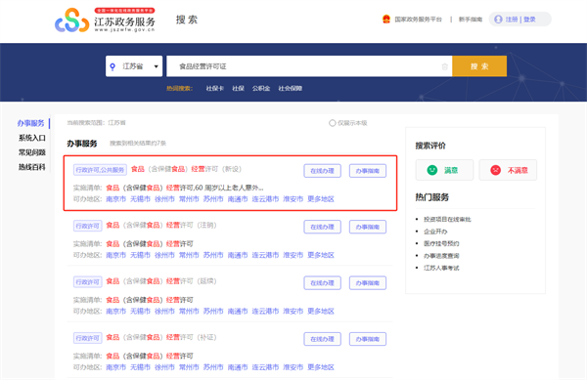Image resolution: width=587 pixels, height=380 pixels.
Task: Click the 公积金 hot search link
Action: [261, 88]
